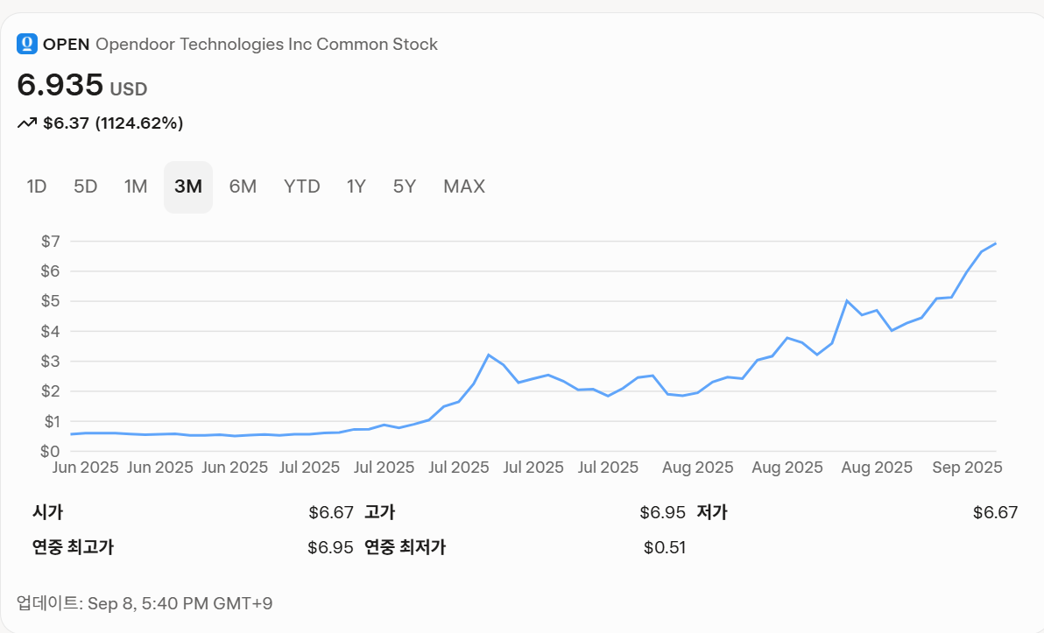The height and width of the screenshot is (633, 1044).
Task: Click the 시가 label
Action: click(48, 512)
